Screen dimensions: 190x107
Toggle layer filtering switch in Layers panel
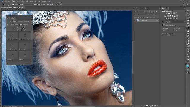[x=157, y=12]
